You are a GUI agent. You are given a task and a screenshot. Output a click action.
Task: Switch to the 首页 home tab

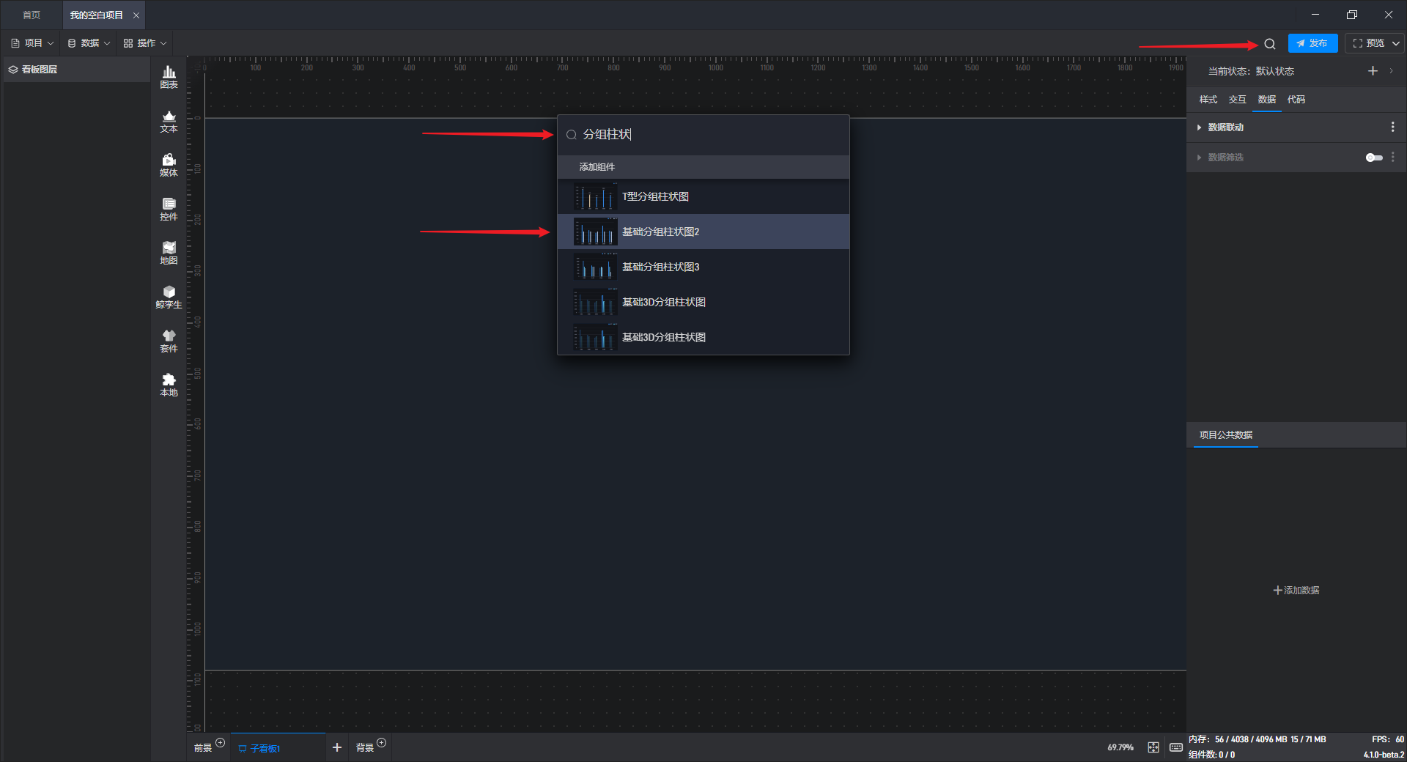point(32,15)
